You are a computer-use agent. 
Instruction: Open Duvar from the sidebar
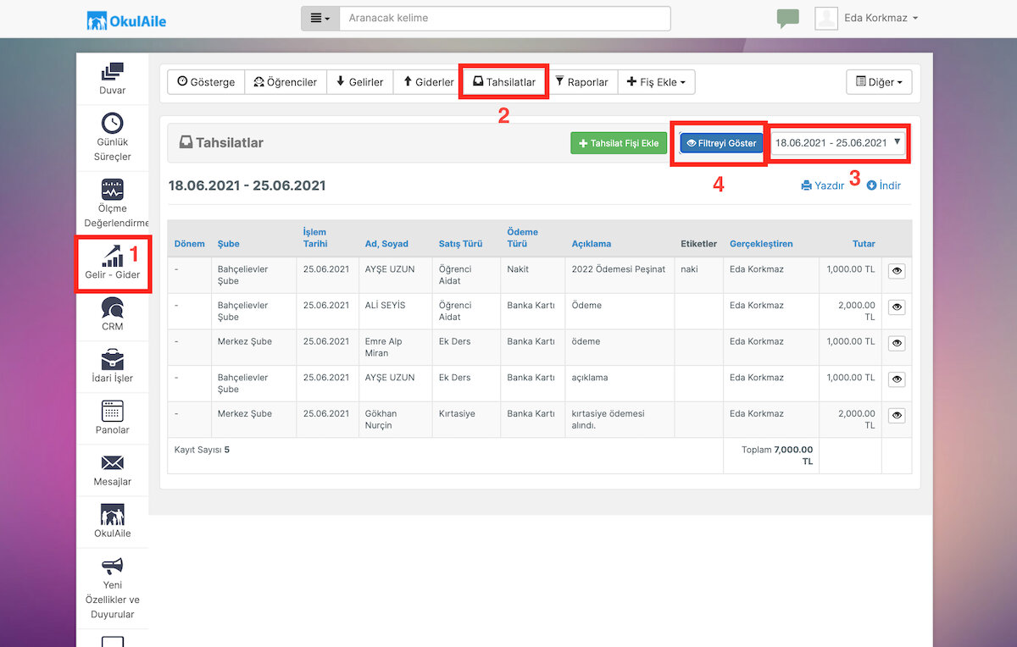click(112, 79)
